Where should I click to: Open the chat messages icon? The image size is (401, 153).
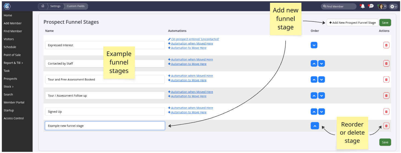tap(371, 6)
